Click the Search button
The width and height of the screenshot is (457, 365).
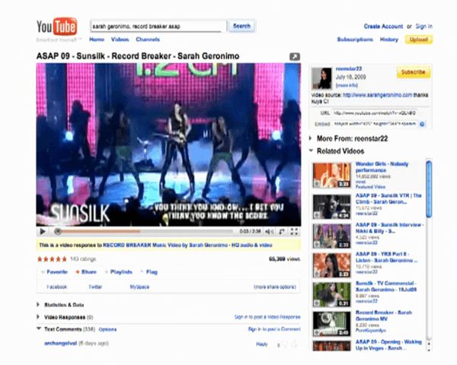tap(241, 26)
